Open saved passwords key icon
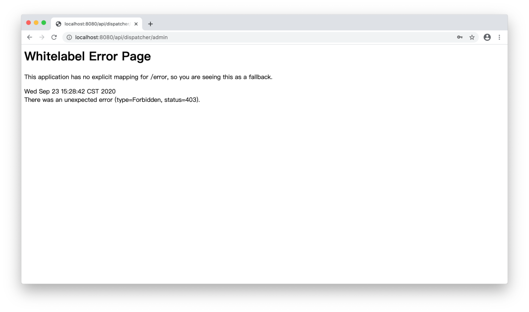Viewport: 529px width, 312px height. click(460, 37)
